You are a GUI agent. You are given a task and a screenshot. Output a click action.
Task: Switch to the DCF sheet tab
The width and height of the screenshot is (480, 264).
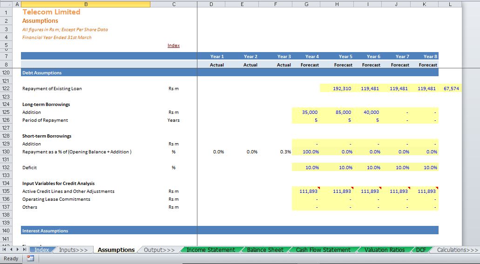[x=421, y=250]
